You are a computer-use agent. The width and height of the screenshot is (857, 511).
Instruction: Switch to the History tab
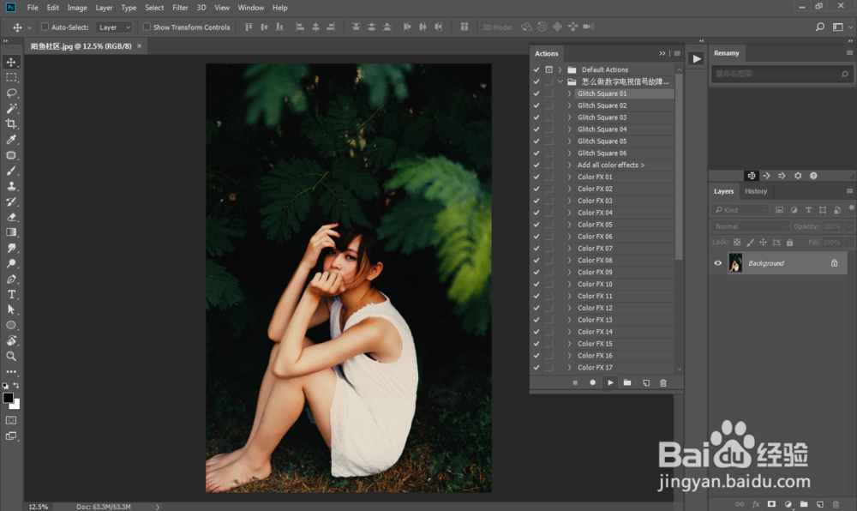click(756, 191)
